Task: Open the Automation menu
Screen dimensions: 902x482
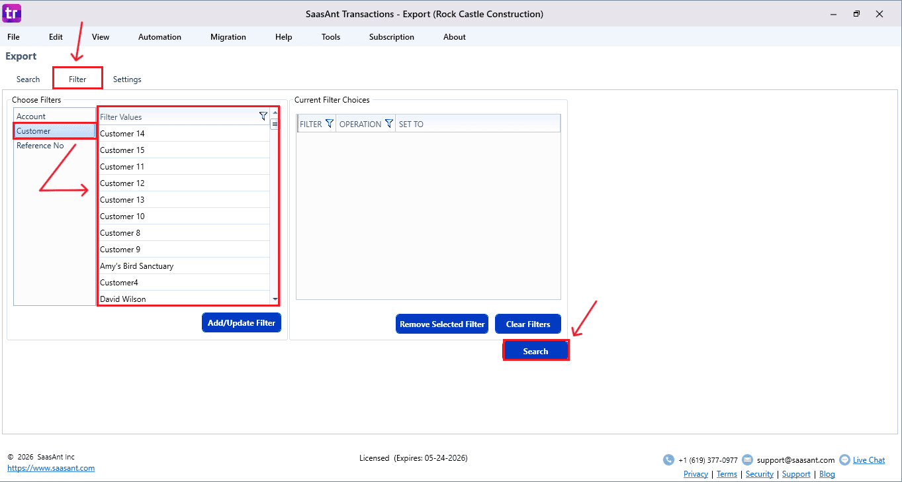Action: pos(159,37)
